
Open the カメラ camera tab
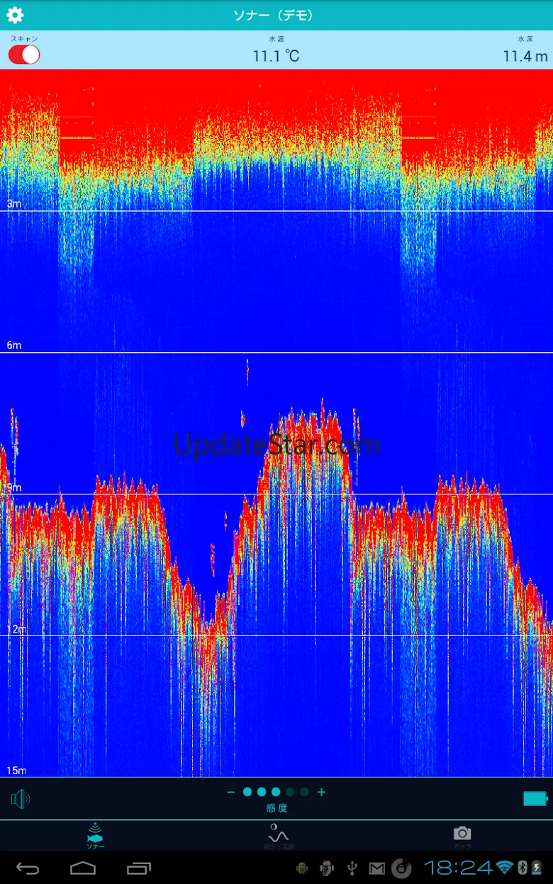point(462,836)
